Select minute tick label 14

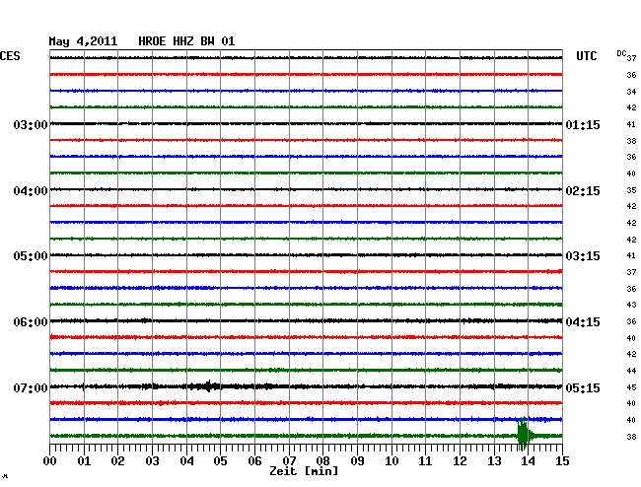click(528, 461)
